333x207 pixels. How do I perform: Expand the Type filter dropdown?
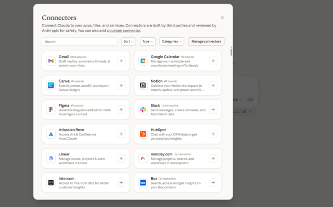pyautogui.click(x=147, y=41)
